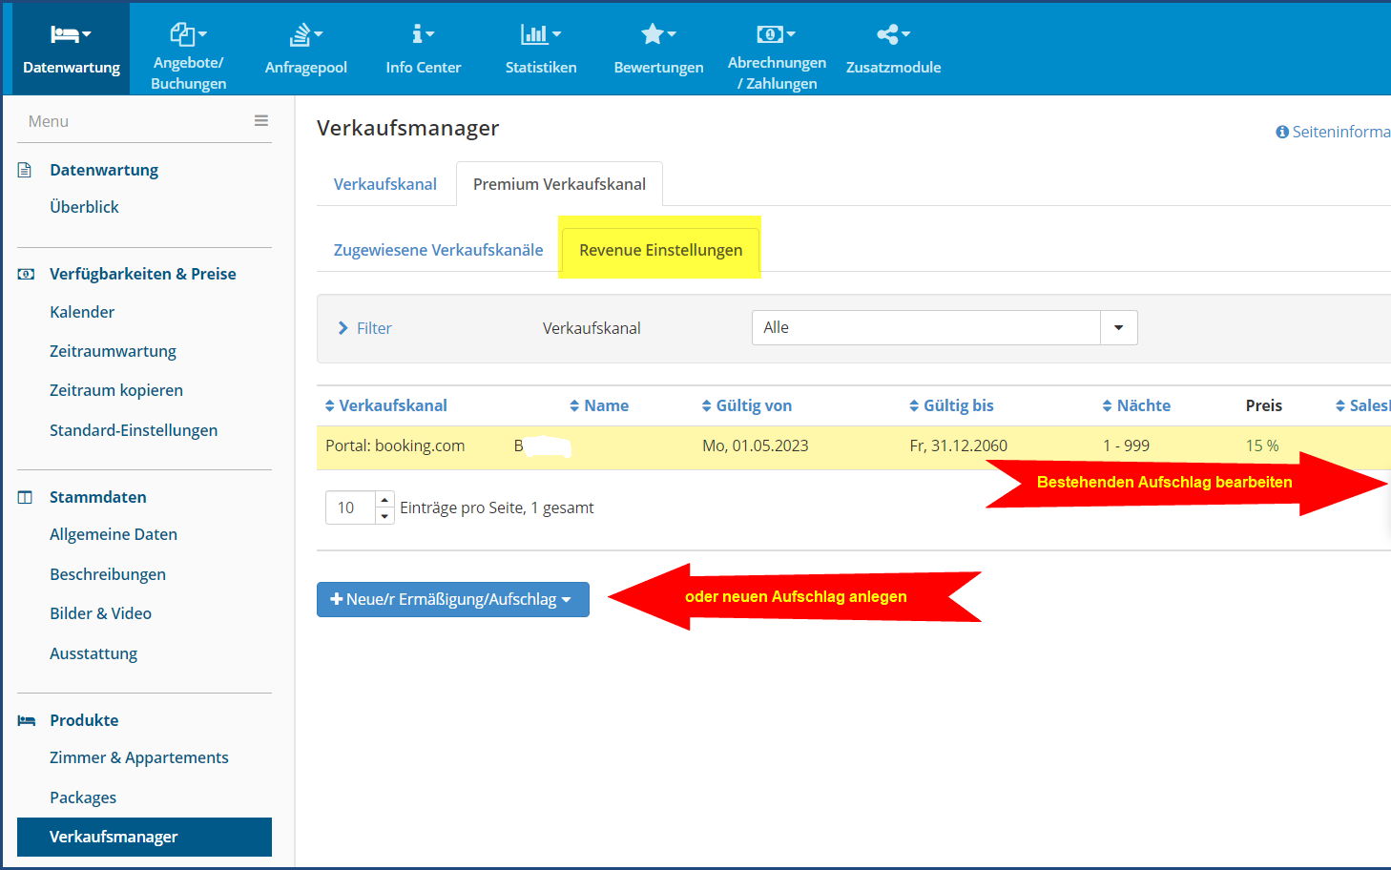The height and width of the screenshot is (870, 1391).
Task: Open the Zusatzmodule share icon
Action: (x=893, y=34)
